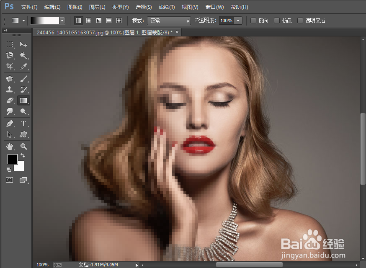Toggle the 透明区域 (Transparency) checkbox

tap(300, 21)
